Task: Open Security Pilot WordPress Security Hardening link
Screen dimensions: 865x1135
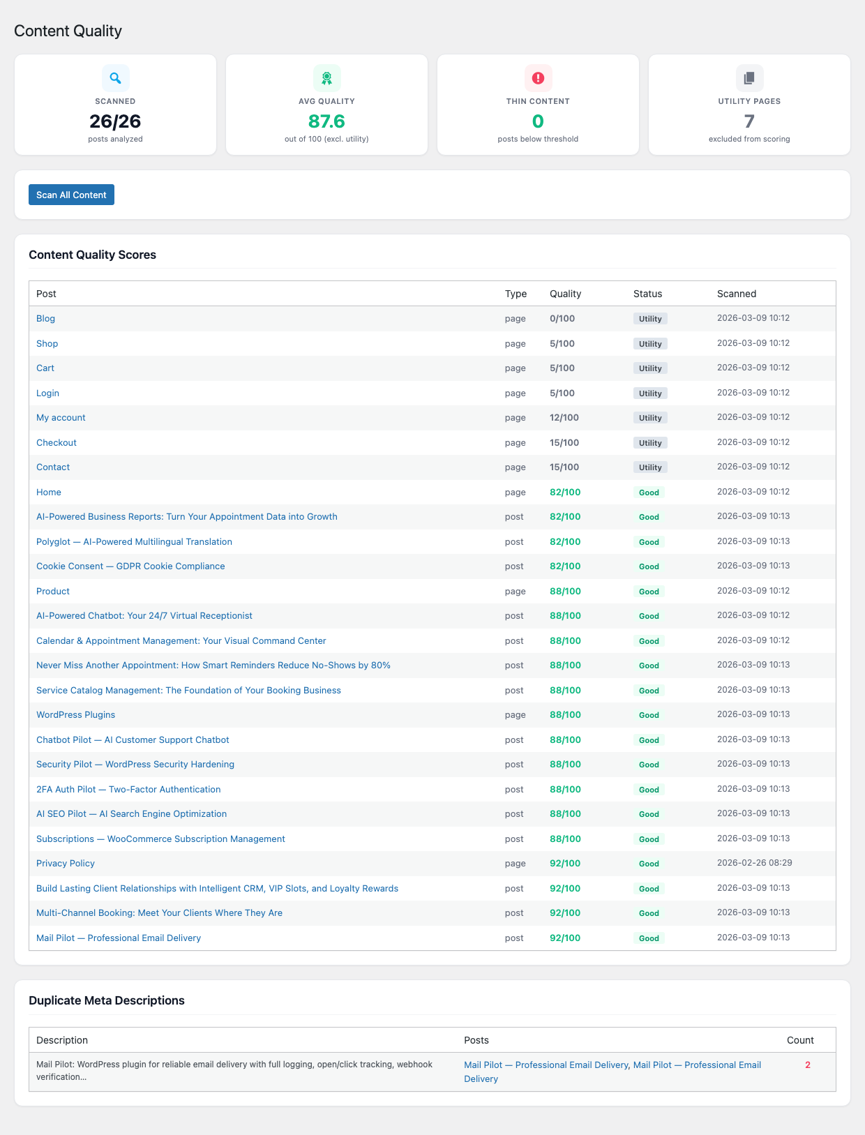Action: click(x=135, y=765)
